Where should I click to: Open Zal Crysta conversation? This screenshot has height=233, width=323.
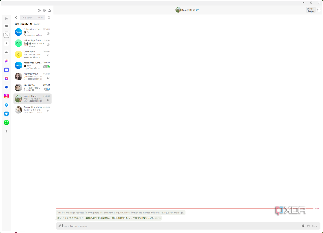click(x=32, y=88)
